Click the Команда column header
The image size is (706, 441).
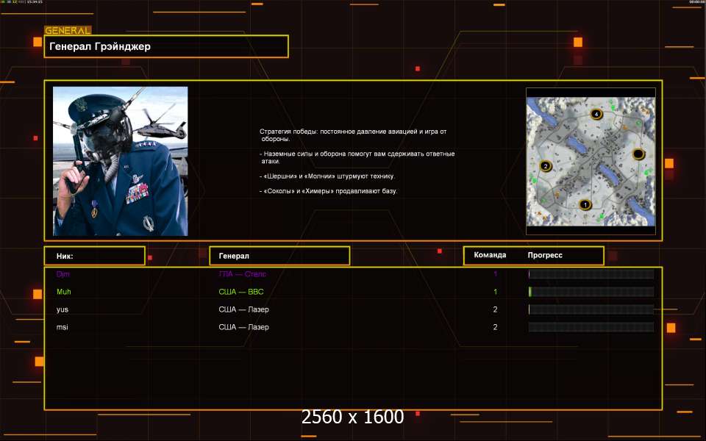[490, 255]
